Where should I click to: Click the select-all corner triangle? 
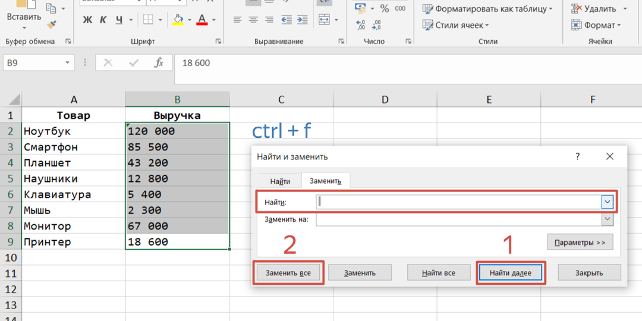click(14, 99)
